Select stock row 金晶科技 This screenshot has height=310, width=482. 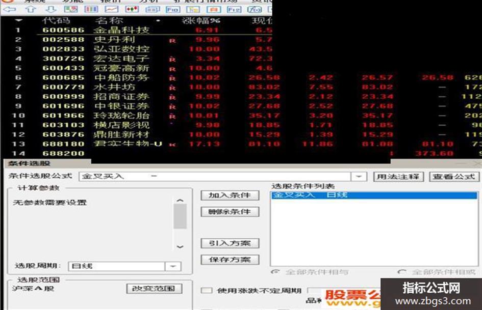click(x=121, y=30)
